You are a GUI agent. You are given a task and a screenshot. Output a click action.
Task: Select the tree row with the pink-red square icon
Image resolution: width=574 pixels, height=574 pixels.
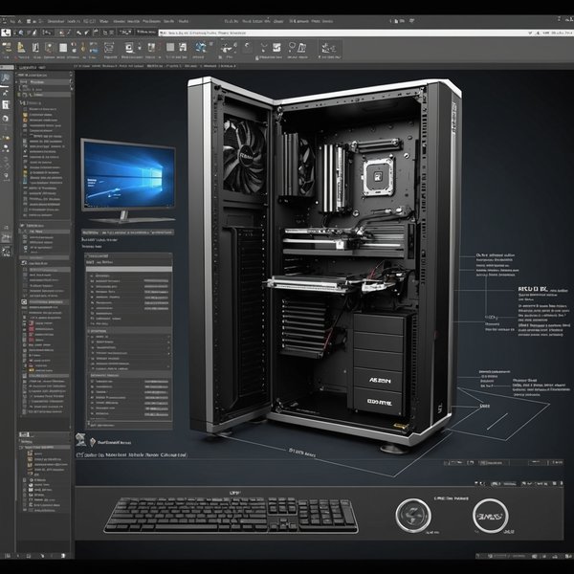(44, 329)
